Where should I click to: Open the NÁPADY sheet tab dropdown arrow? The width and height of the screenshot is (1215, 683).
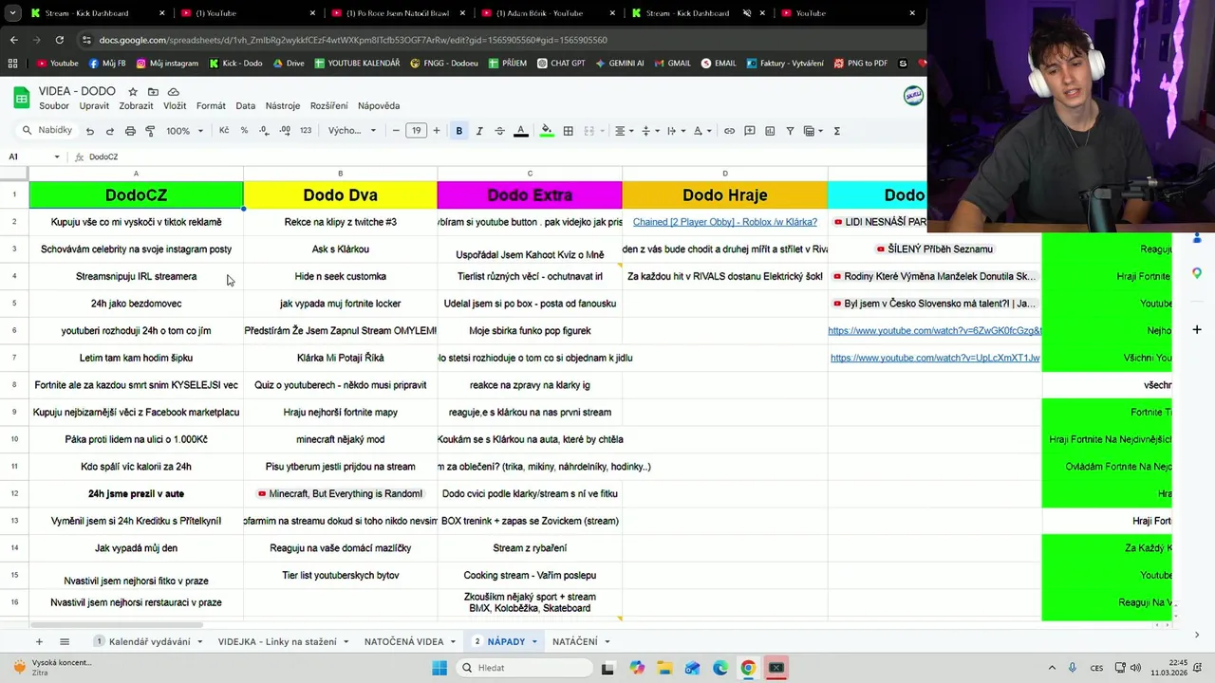(534, 642)
